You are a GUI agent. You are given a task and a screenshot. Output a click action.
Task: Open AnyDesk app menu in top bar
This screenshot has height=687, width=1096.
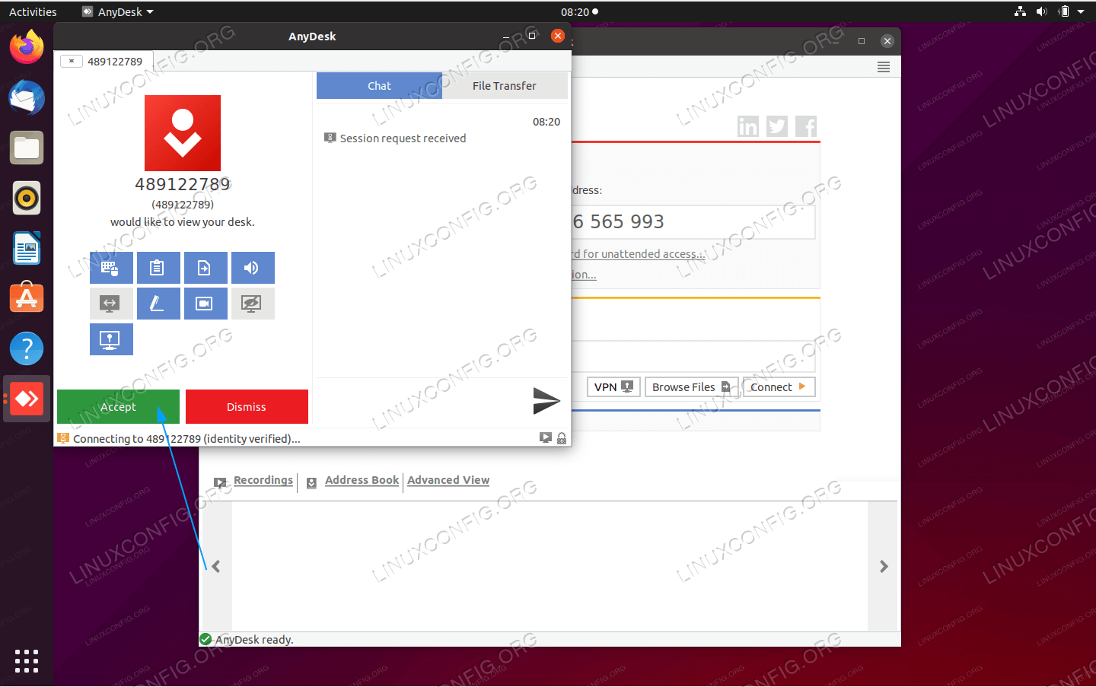point(118,11)
